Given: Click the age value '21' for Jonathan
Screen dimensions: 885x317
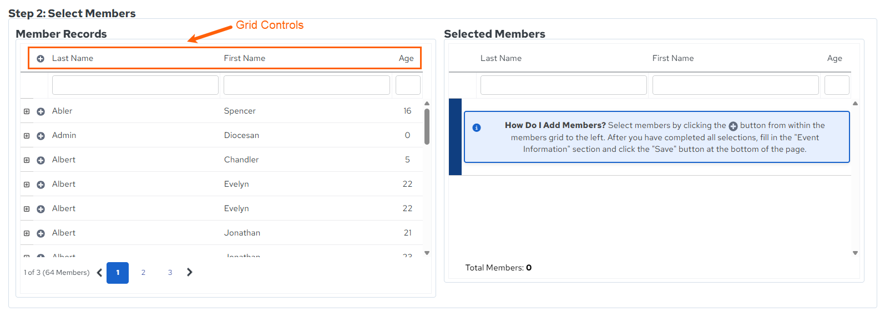Looking at the screenshot, I should pyautogui.click(x=408, y=233).
